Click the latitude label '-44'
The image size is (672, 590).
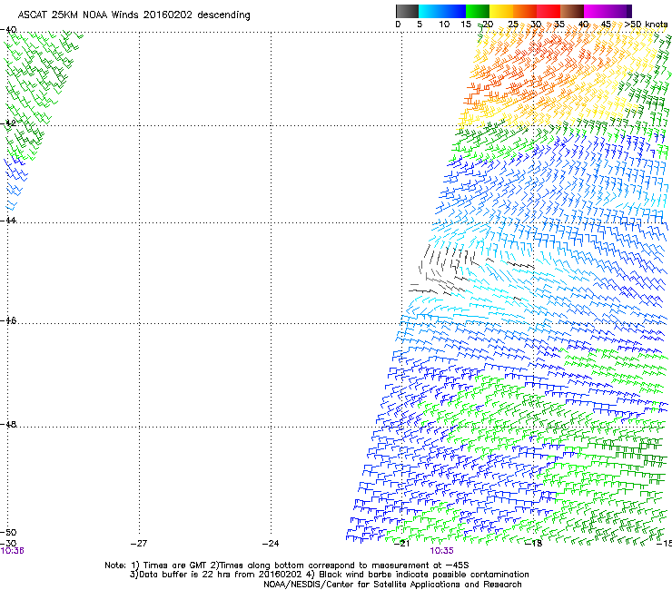click(x=8, y=221)
